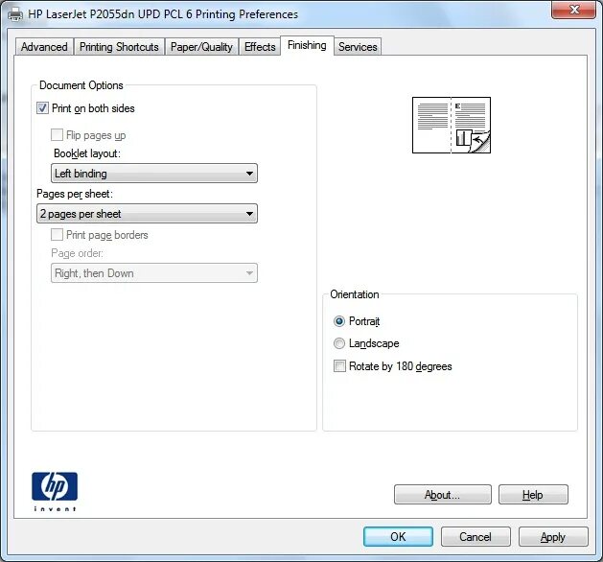This screenshot has height=562, width=603.
Task: Close the Printing Preferences window
Action: 574,10
